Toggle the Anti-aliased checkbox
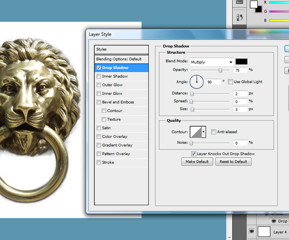289x240 pixels. [213, 132]
